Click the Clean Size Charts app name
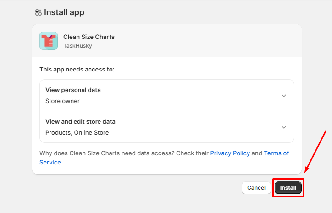The height and width of the screenshot is (213, 332). point(89,37)
